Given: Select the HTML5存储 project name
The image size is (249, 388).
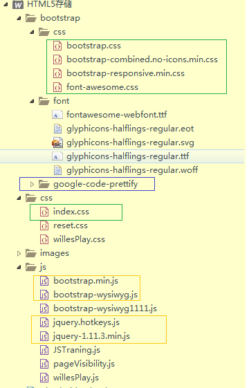Looking at the screenshot, I should [x=50, y=4].
